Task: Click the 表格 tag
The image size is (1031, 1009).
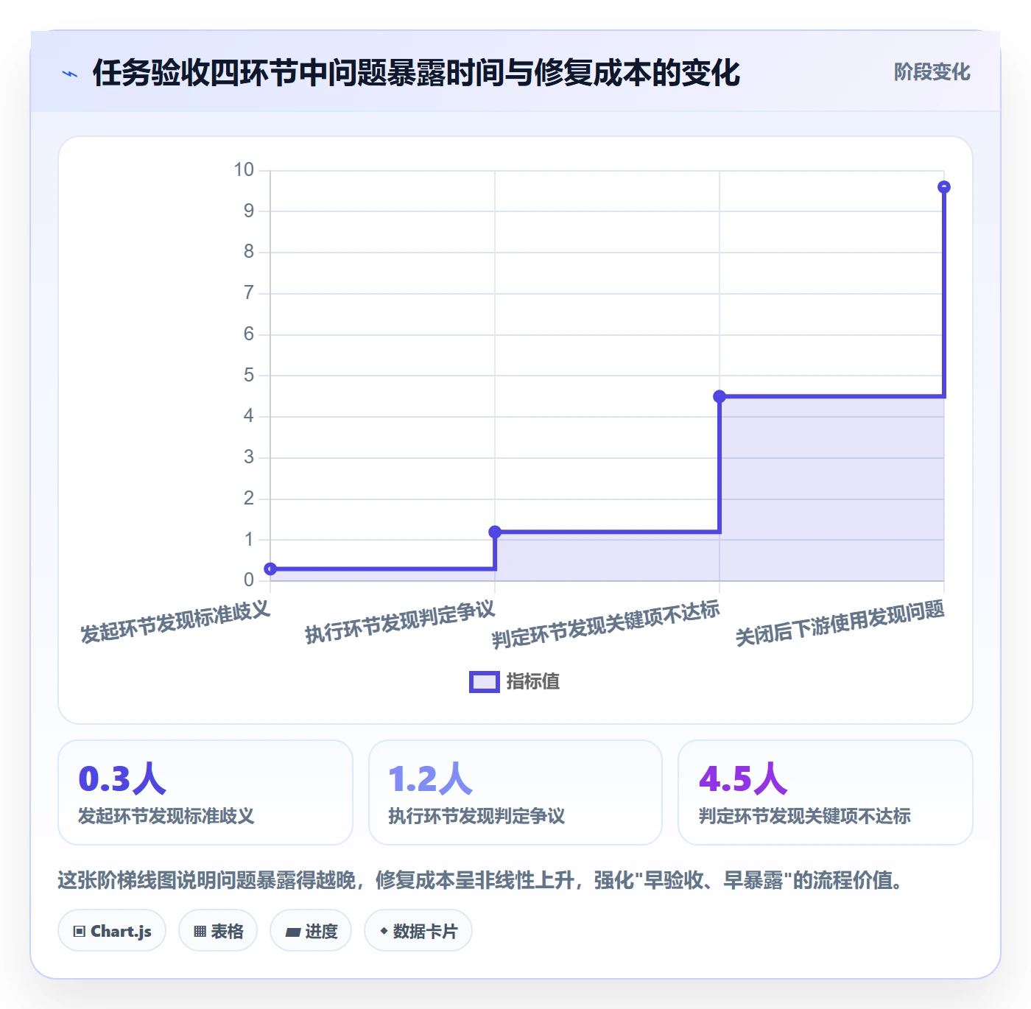Action: point(218,931)
